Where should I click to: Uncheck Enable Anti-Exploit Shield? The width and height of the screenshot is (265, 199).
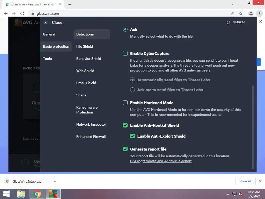click(x=132, y=136)
